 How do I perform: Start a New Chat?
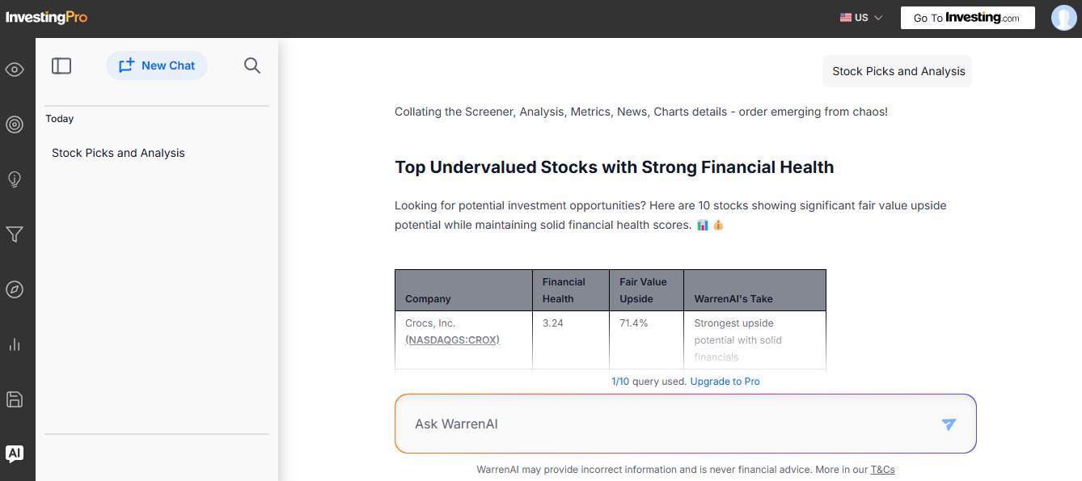(157, 65)
